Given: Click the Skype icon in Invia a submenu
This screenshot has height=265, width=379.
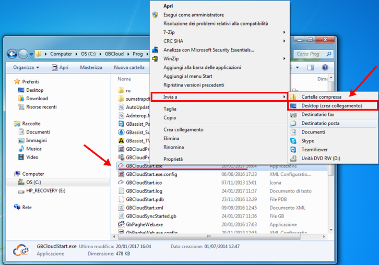Looking at the screenshot, I should [x=293, y=141].
